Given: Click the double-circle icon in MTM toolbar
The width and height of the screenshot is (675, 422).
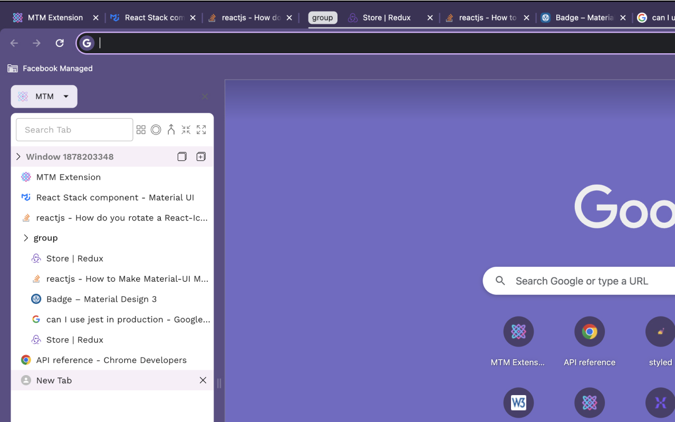Looking at the screenshot, I should click(x=156, y=130).
